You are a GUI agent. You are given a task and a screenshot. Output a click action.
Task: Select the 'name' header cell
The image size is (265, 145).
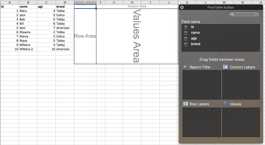pyautogui.click(x=28, y=7)
